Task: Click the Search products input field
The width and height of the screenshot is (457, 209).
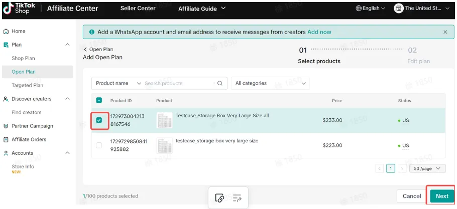Action: tap(179, 83)
